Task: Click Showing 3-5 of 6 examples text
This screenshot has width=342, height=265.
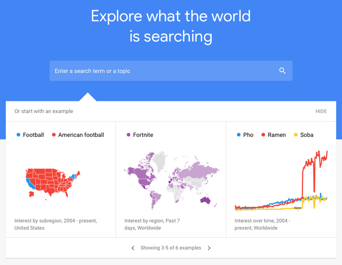Action: pyautogui.click(x=170, y=248)
